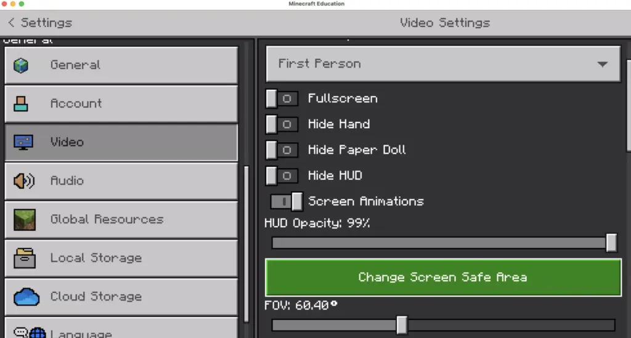Click the FOV slider handle

[402, 324]
